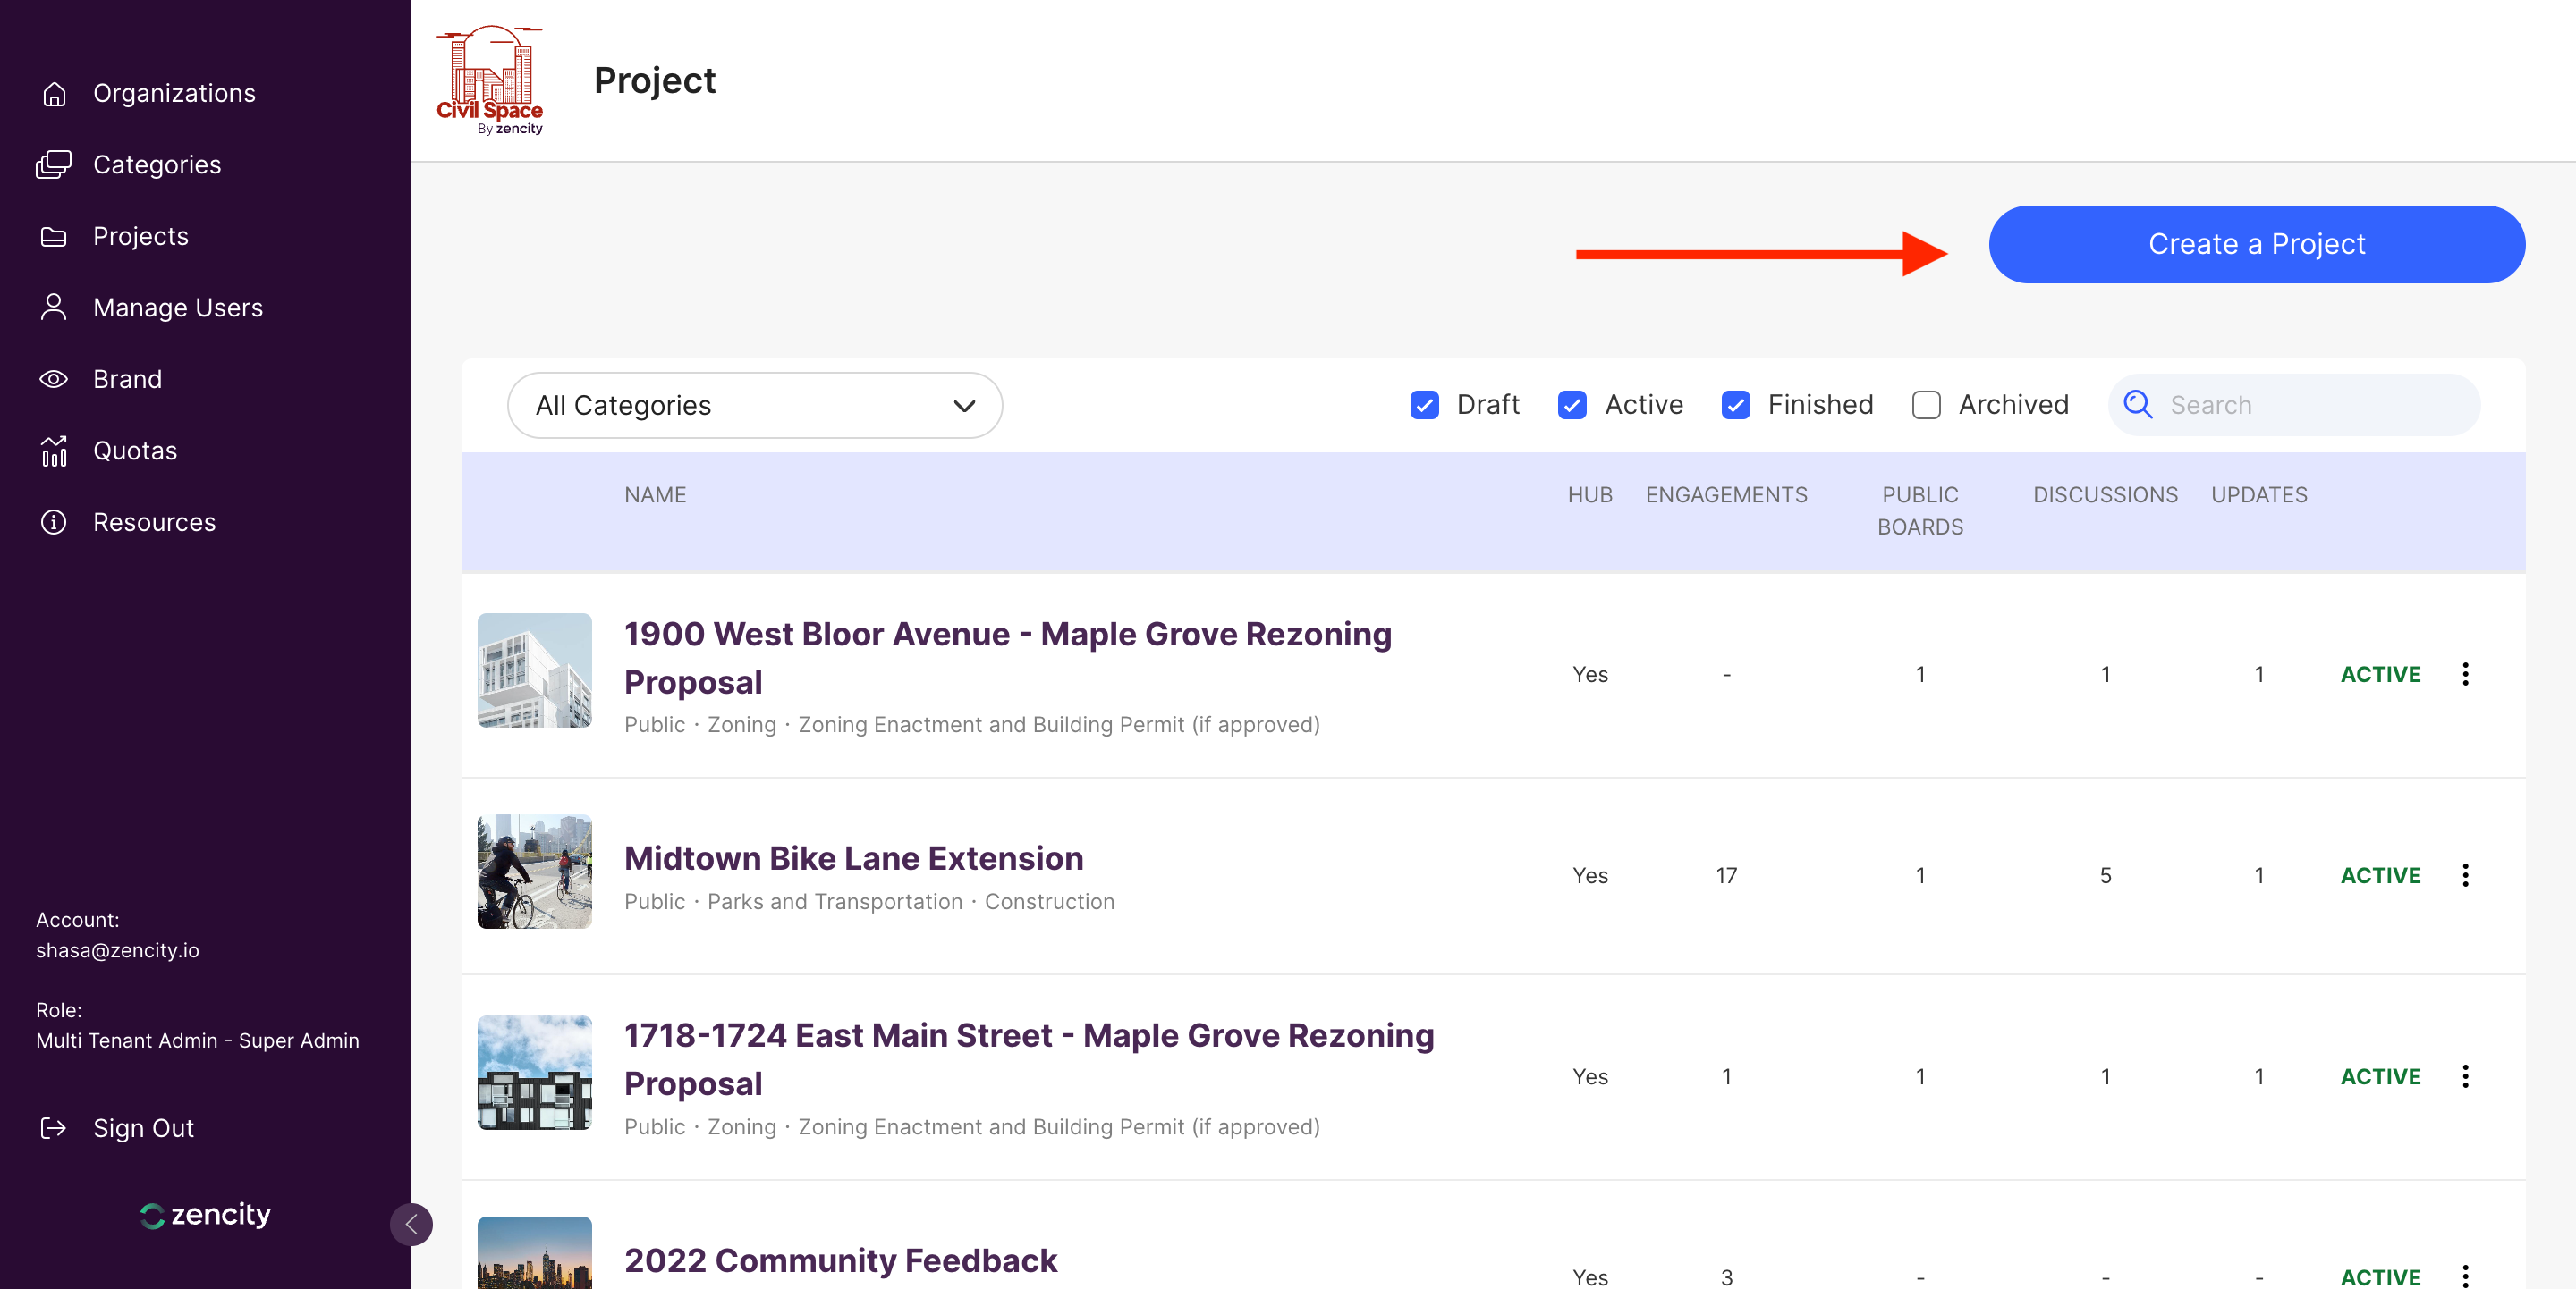
Task: Click the NAME column header
Action: pos(655,495)
